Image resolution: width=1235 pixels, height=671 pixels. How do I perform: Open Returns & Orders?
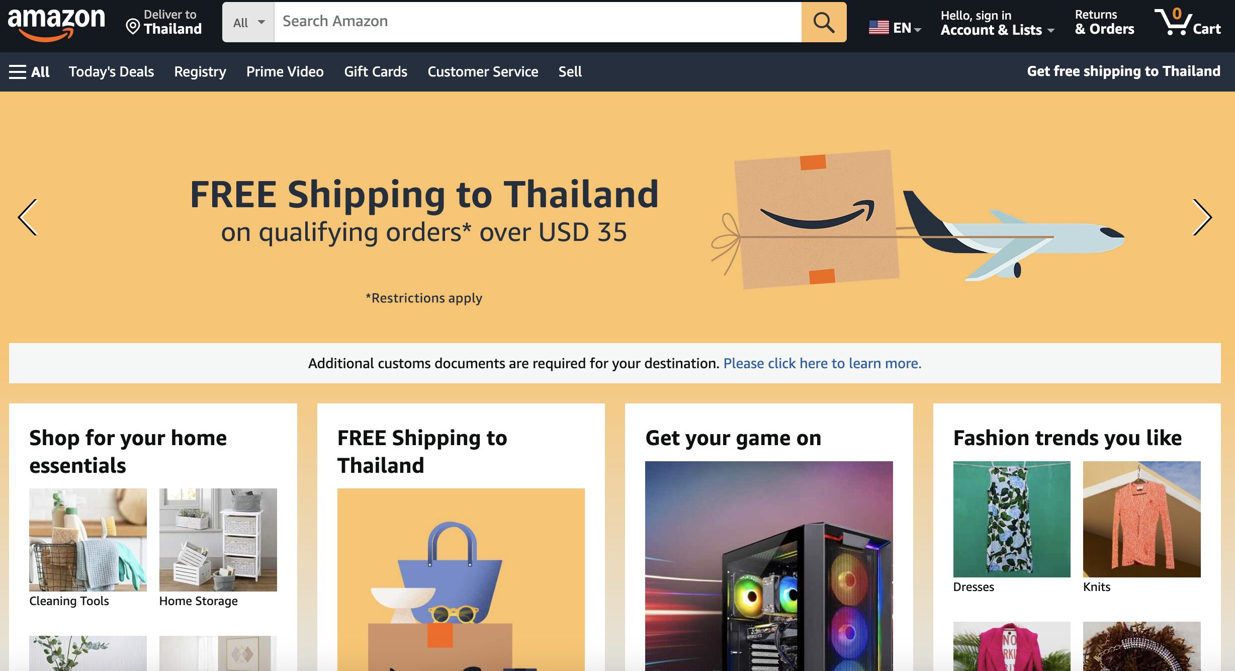coord(1104,22)
